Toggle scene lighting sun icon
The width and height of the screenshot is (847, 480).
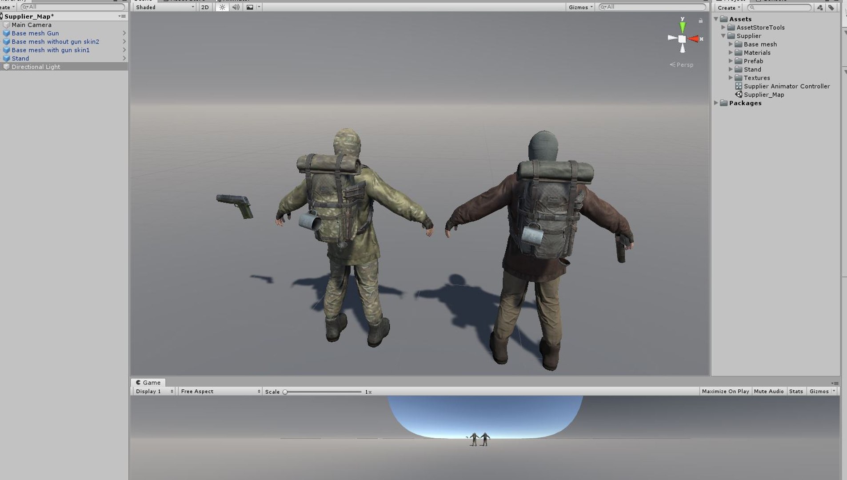[x=222, y=7]
